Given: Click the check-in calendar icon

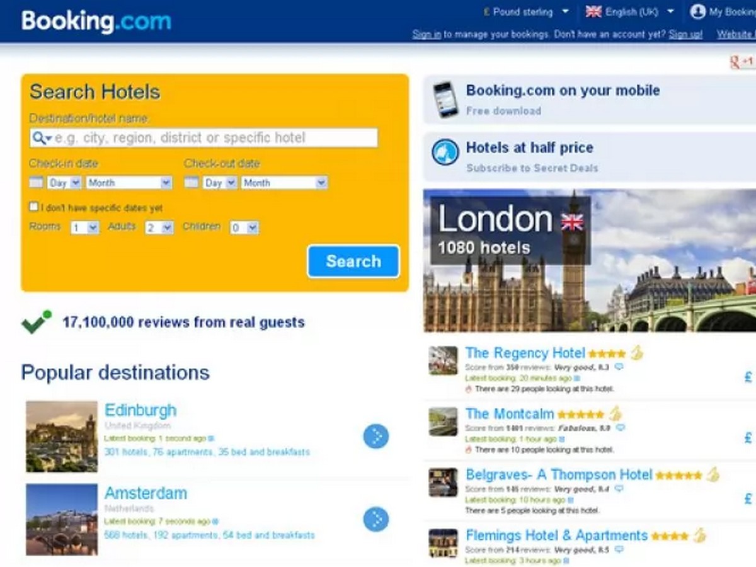Looking at the screenshot, I should 36,183.
